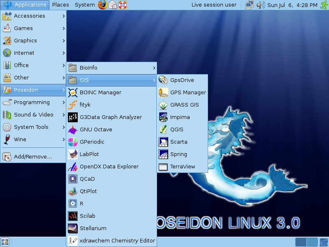Image resolution: width=329 pixels, height=247 pixels.
Task: Open the BioInfo folder submenu
Action: 111,68
